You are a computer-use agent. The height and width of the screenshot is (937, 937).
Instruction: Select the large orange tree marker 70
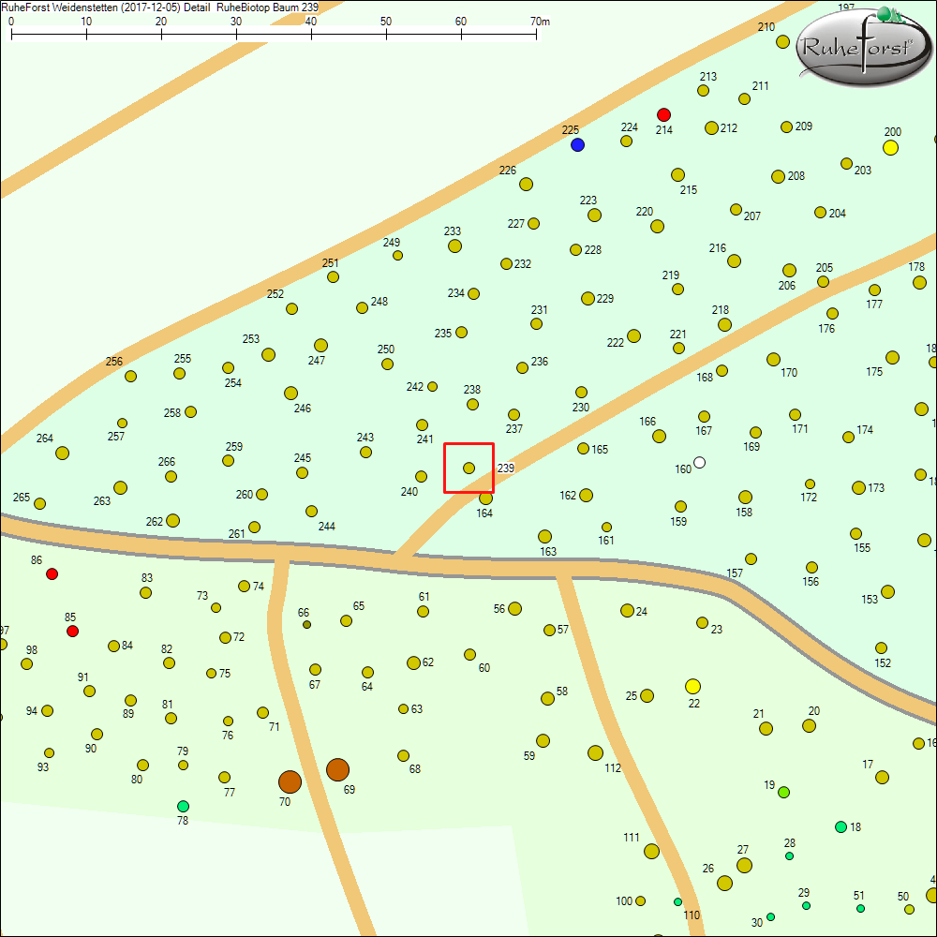pyautogui.click(x=290, y=781)
